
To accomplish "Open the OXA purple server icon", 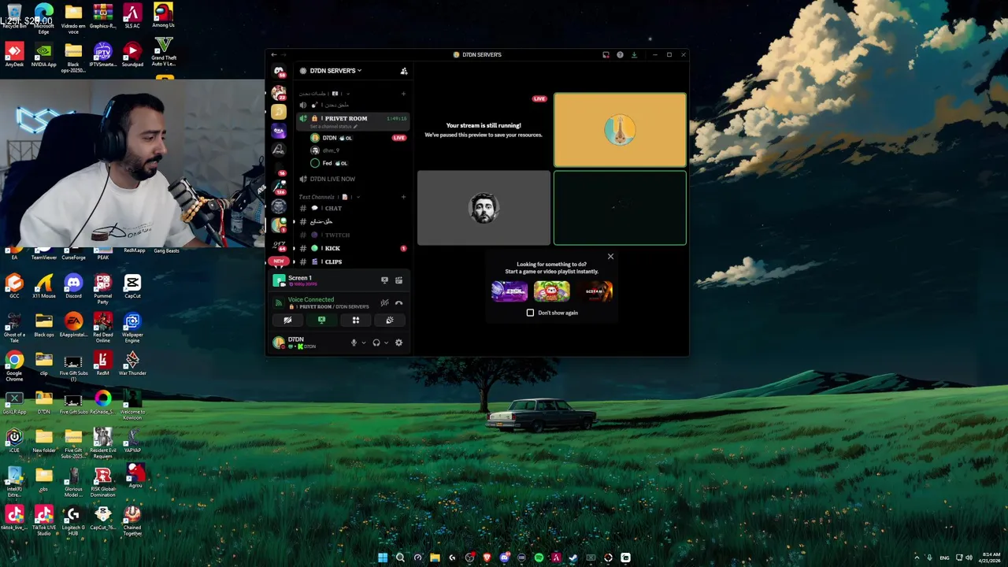I will [x=279, y=130].
